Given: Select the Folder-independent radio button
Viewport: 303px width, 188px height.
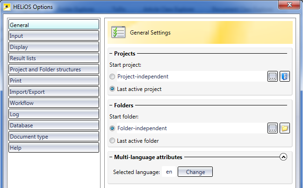Looking at the screenshot, I should 112,128.
